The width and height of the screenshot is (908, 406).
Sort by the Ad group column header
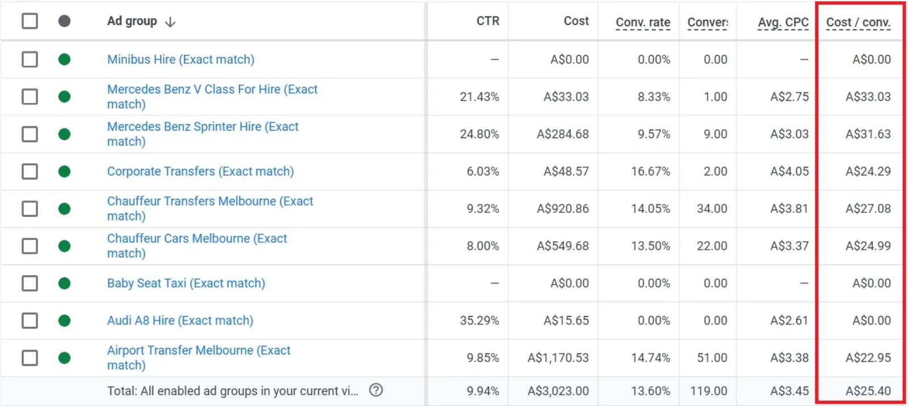(132, 21)
